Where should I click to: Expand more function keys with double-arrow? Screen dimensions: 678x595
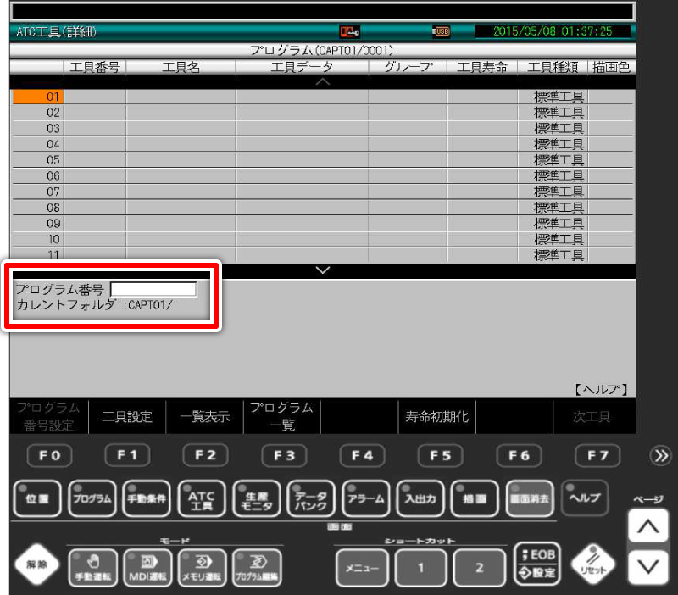pyautogui.click(x=659, y=456)
